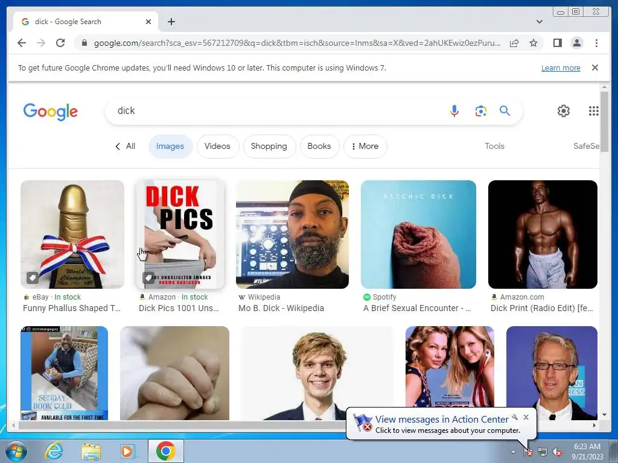The image size is (618, 463).
Task: Open Chrome side panel
Action: pos(557,43)
